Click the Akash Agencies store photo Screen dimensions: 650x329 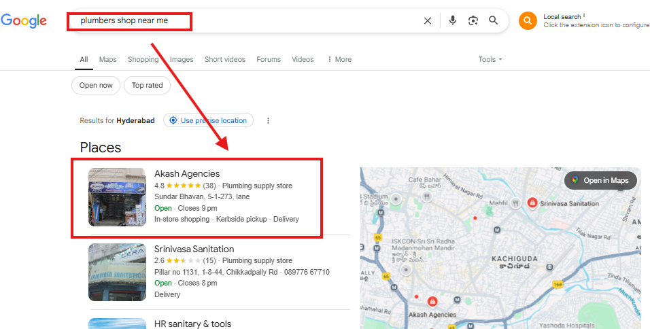pyautogui.click(x=118, y=197)
